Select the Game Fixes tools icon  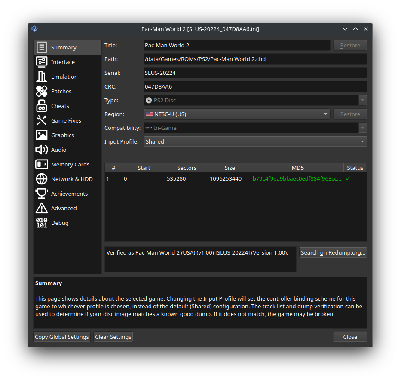[42, 120]
